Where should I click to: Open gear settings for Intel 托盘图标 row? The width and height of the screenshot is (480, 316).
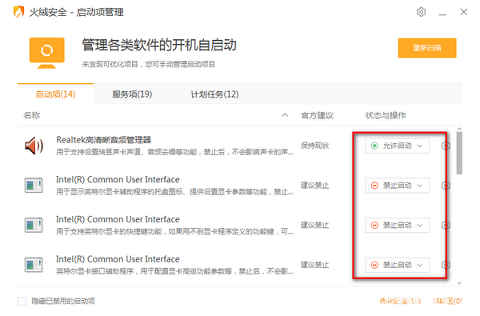pyautogui.click(x=446, y=186)
